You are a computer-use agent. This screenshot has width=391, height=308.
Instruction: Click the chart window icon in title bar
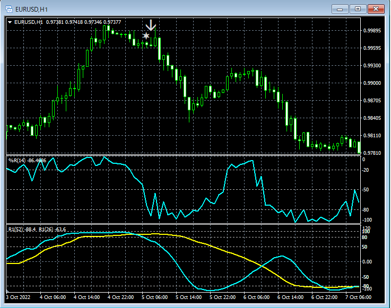8,8
